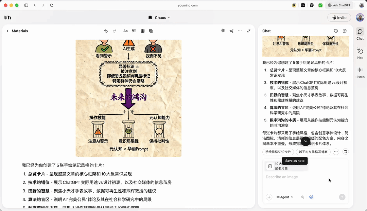This screenshot has height=211, width=367.
Task: Open the Listen tab in right sidebar
Action: pos(360,72)
